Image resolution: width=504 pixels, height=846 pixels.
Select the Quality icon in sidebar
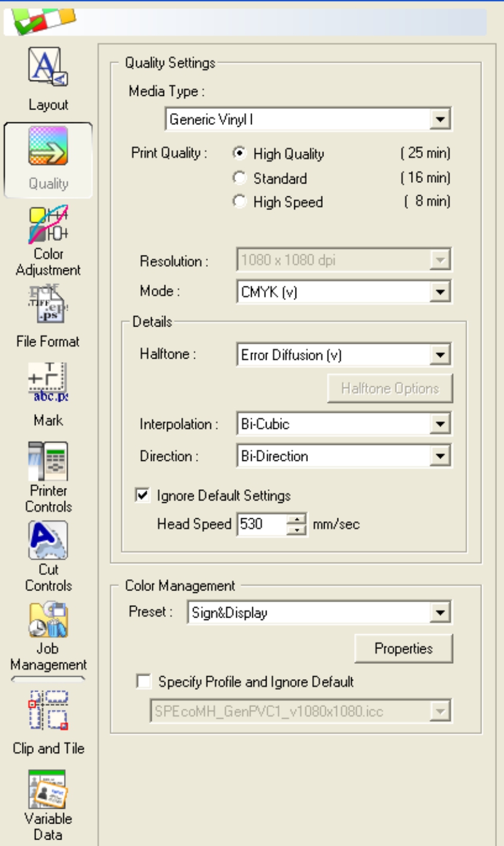48,147
